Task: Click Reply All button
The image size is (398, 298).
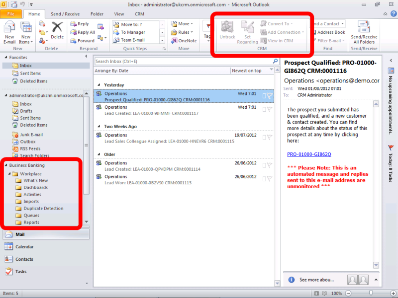Action: pos(83,32)
